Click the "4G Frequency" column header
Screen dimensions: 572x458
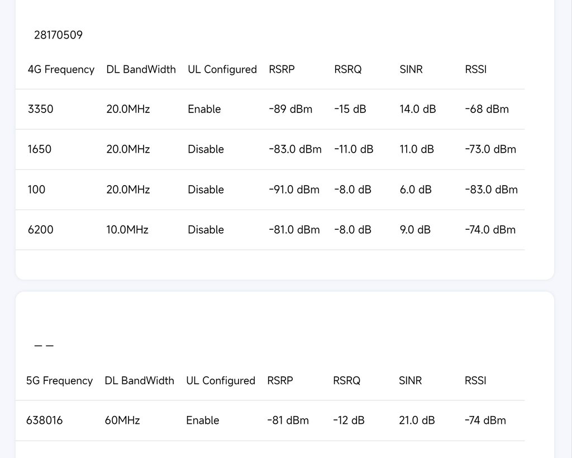[61, 69]
